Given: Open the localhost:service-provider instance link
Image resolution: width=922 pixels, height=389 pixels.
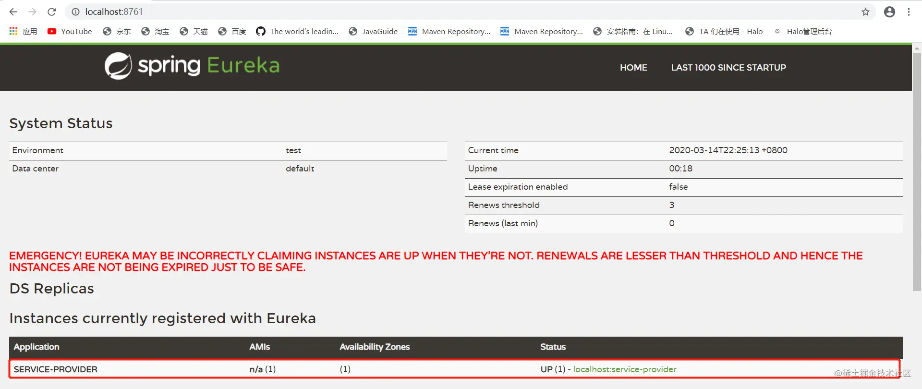Looking at the screenshot, I should tap(625, 369).
